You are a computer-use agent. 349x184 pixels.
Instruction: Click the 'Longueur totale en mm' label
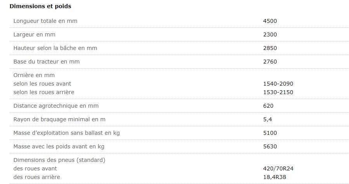45,21
